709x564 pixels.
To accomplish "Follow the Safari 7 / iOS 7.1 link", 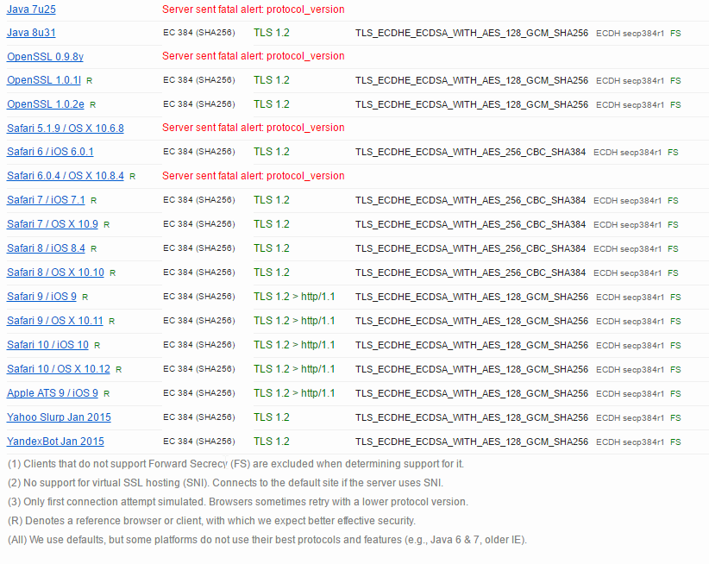I will tap(46, 200).
